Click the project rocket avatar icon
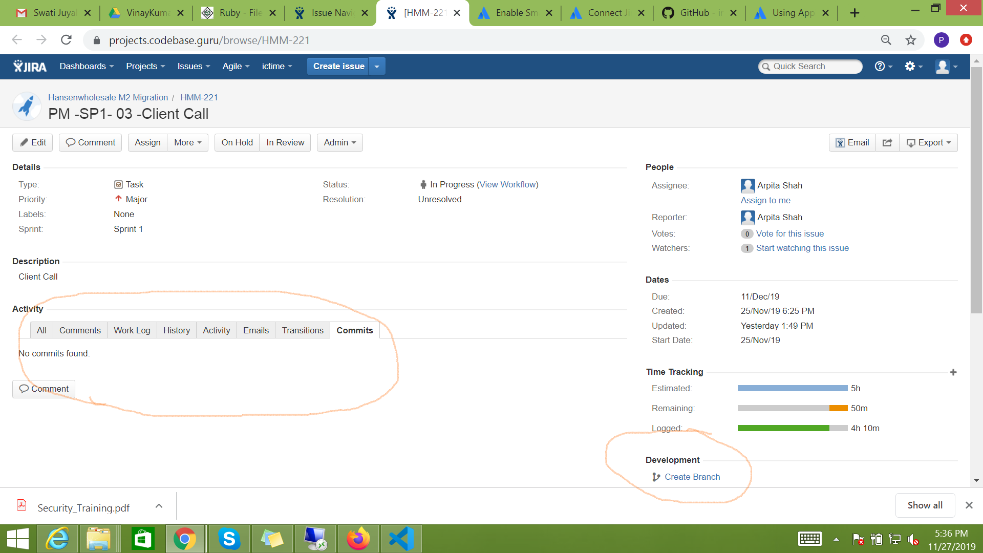983x553 pixels. 27,106
